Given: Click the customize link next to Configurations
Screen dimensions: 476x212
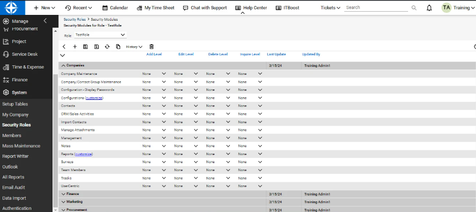Looking at the screenshot, I should [x=94, y=98].
